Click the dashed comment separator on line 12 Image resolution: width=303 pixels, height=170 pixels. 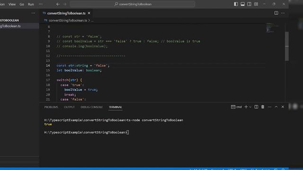coord(91,56)
